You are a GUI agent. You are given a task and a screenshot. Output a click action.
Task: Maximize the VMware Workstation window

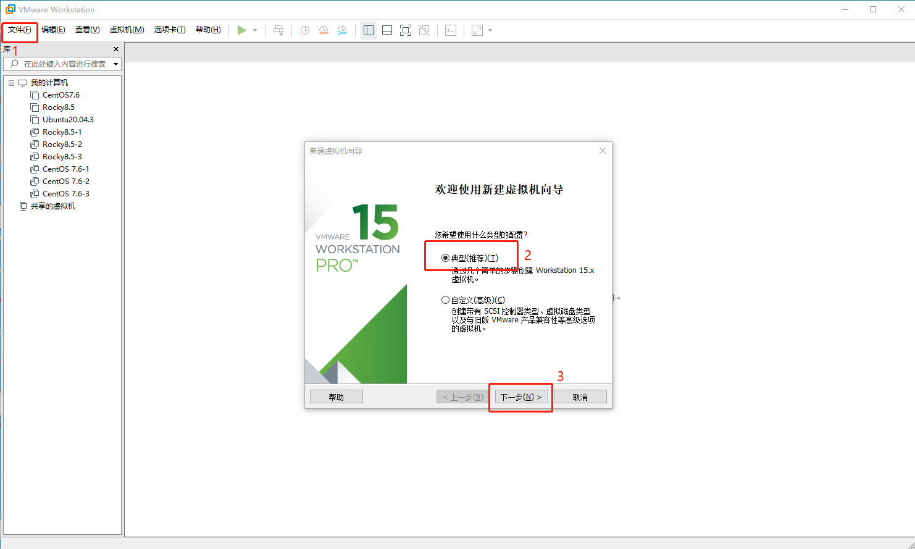coord(873,9)
